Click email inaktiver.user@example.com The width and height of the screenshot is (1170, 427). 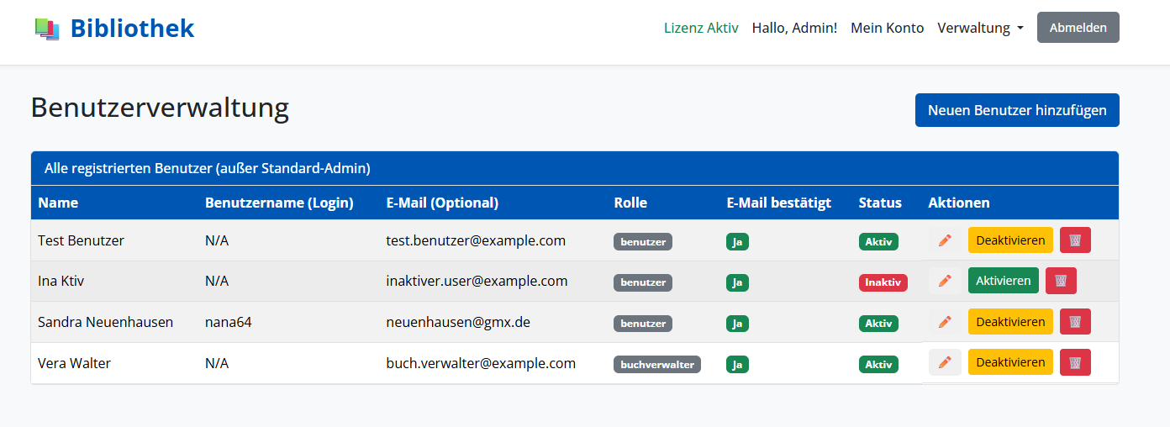coord(477,281)
